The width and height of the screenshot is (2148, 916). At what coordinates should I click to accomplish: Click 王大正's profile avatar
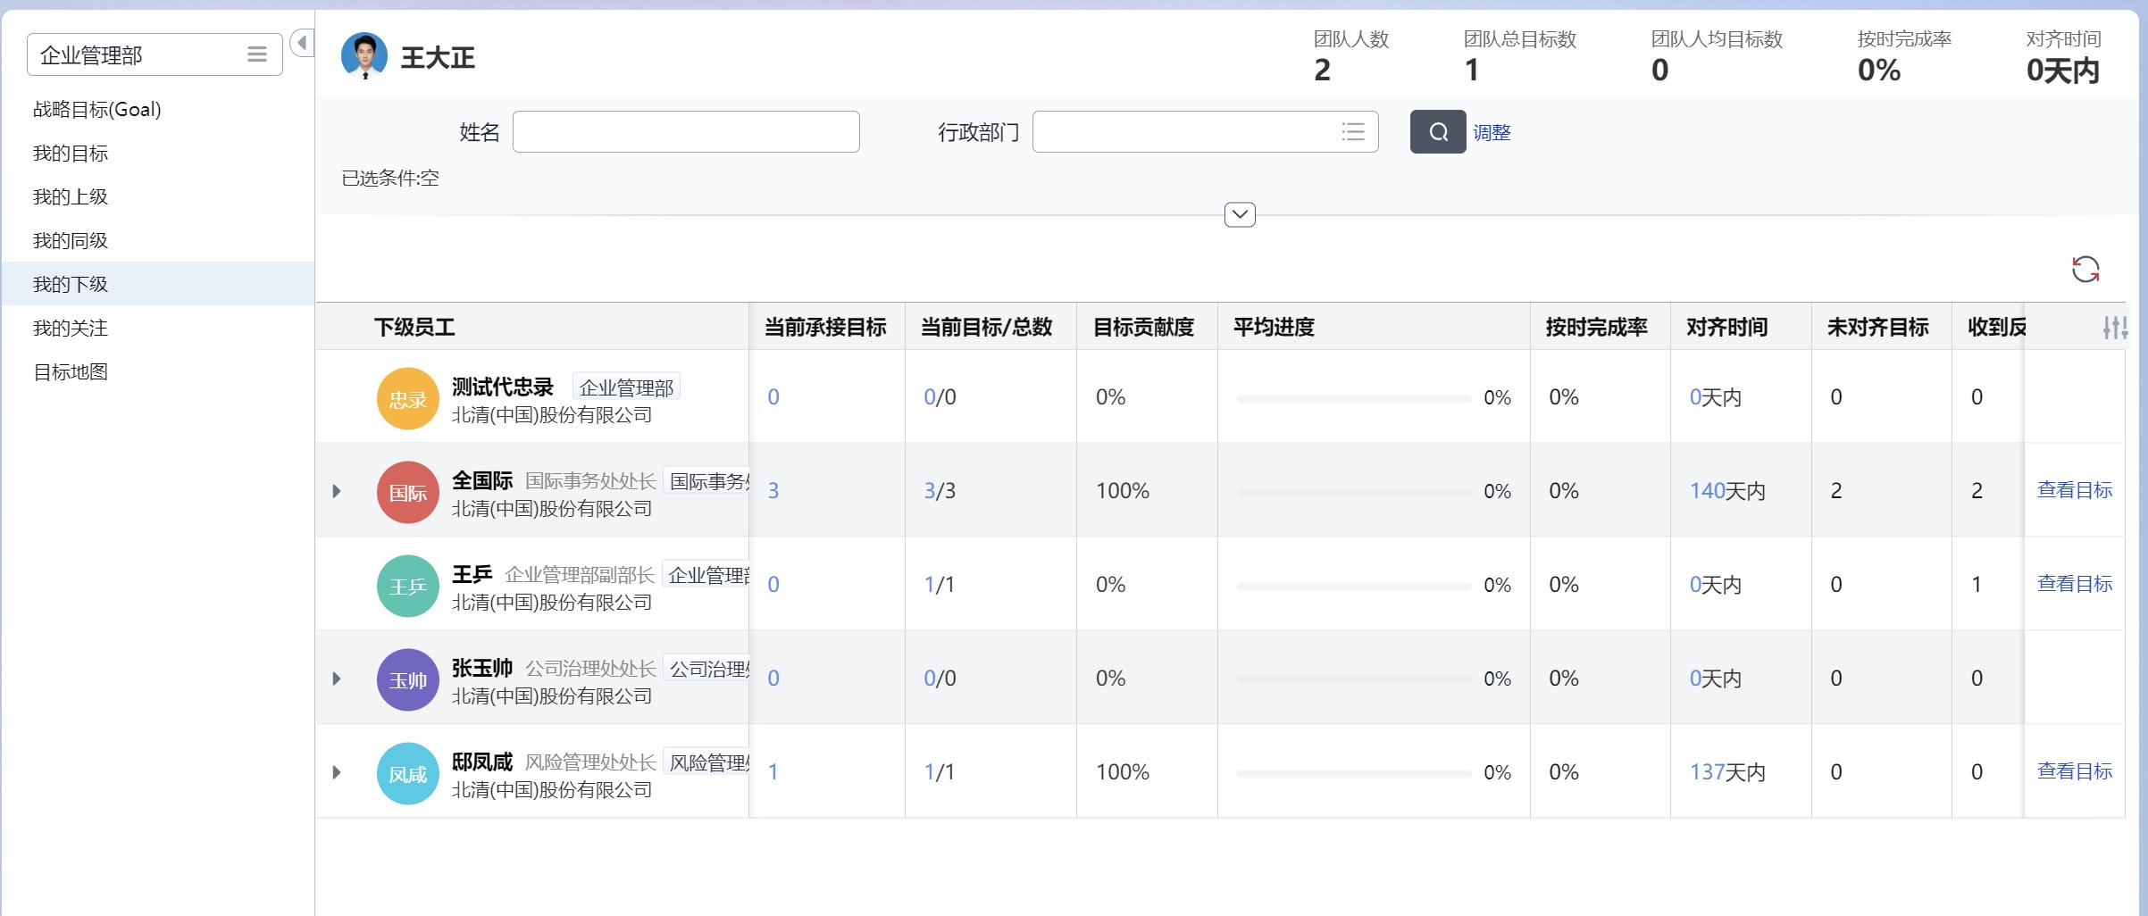(x=364, y=56)
